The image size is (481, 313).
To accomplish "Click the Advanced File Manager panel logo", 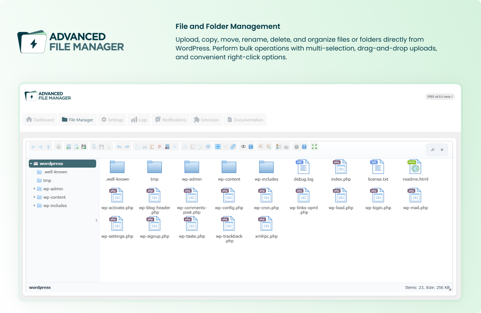I will click(x=48, y=96).
